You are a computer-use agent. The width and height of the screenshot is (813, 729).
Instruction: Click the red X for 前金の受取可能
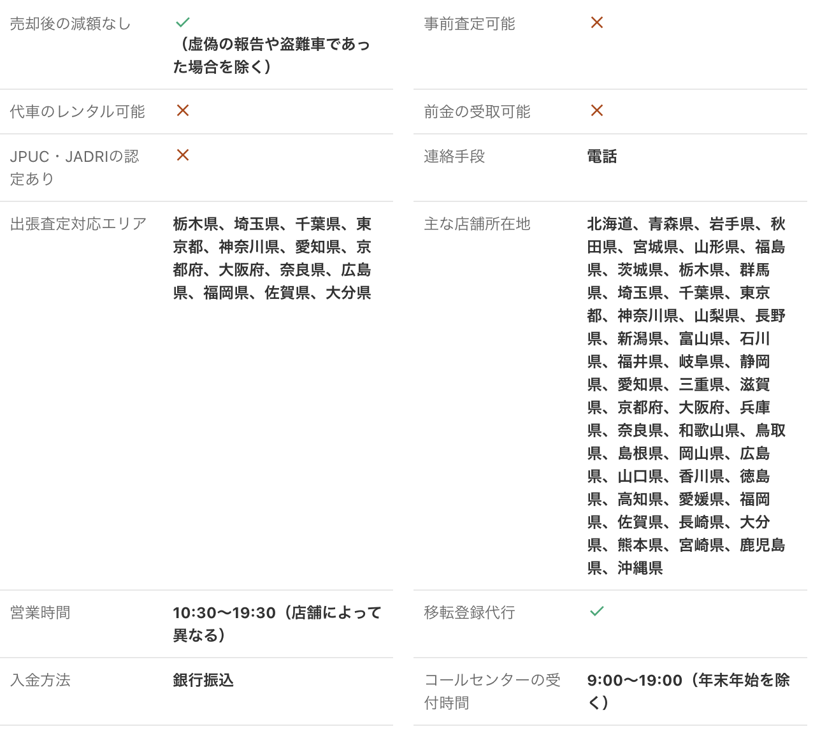click(597, 111)
